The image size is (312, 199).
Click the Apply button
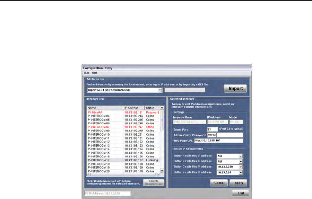(239, 183)
